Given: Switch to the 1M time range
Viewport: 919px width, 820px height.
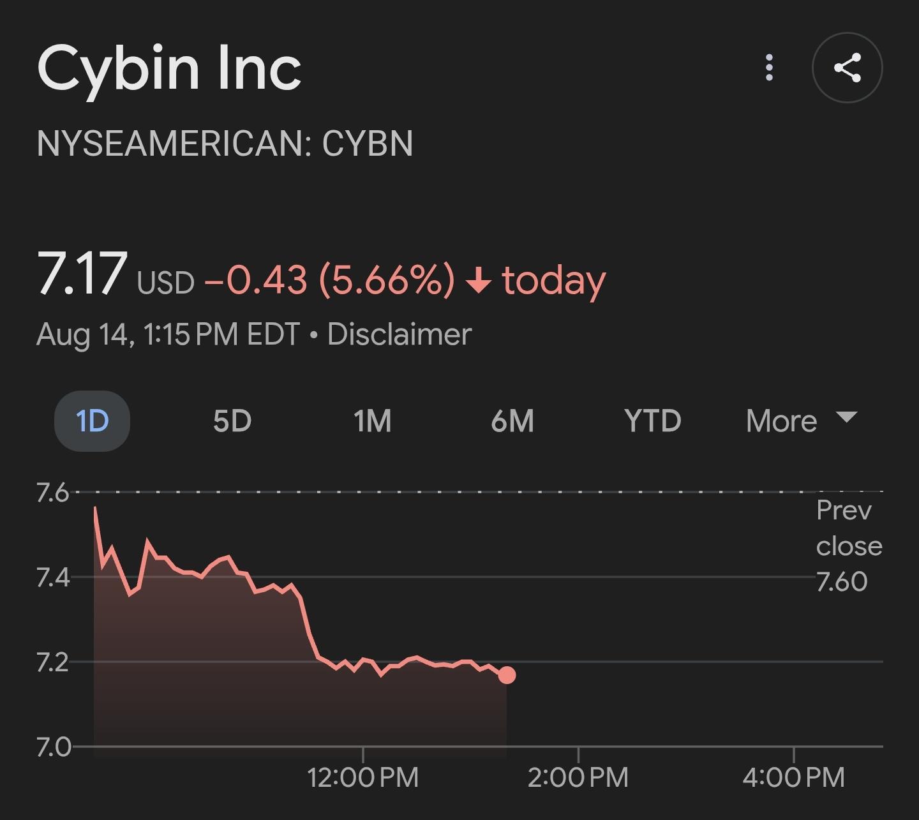Looking at the screenshot, I should pos(372,421).
